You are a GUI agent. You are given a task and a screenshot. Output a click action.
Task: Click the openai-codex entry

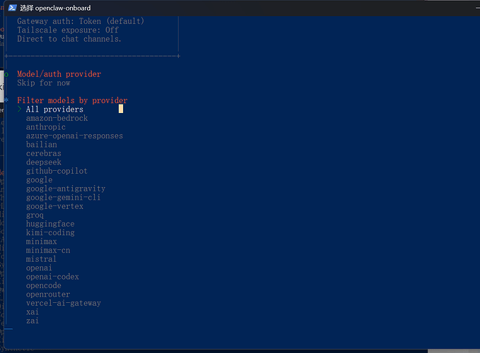click(52, 277)
